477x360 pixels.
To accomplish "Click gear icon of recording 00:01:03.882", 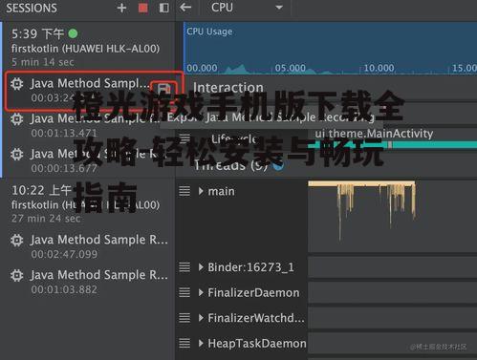I will [16, 275].
